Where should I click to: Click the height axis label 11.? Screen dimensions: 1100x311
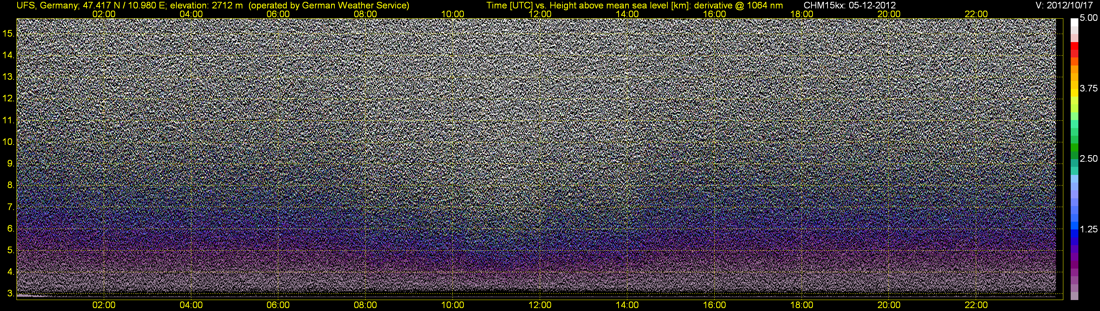[8, 120]
